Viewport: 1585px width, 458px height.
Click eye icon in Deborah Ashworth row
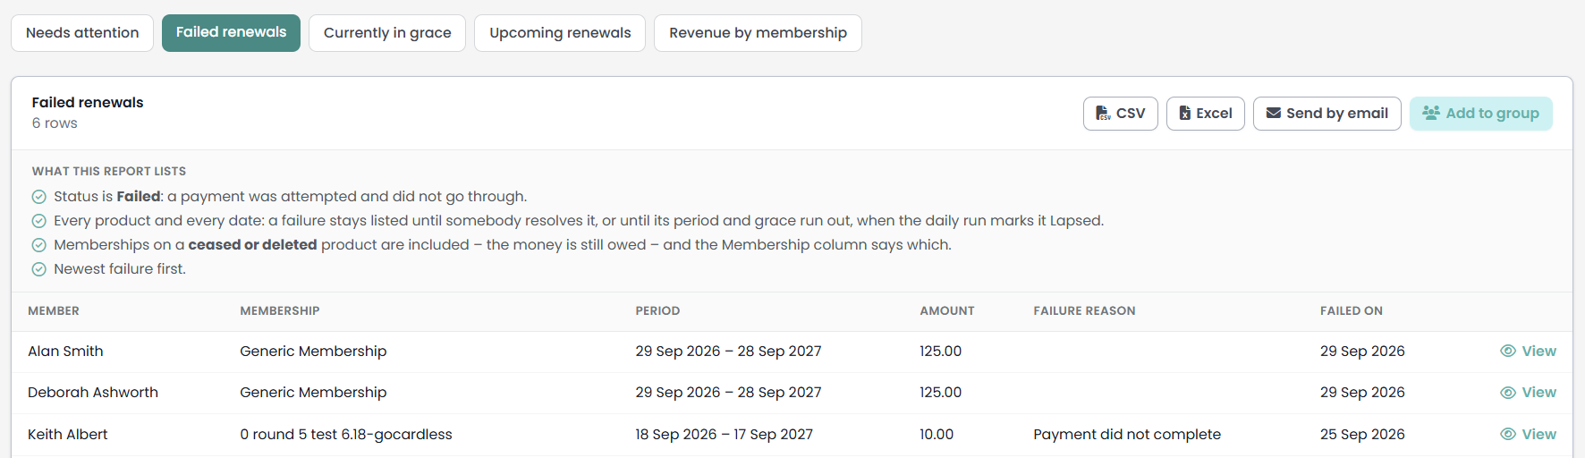point(1508,393)
